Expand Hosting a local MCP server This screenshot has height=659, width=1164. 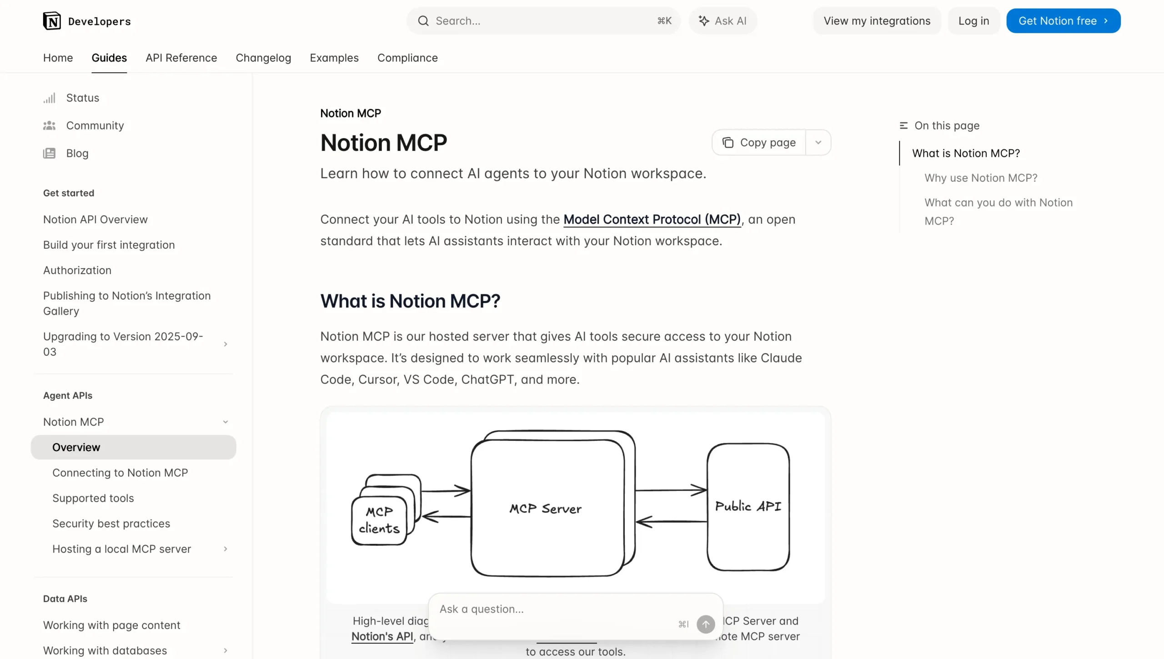[x=226, y=549]
